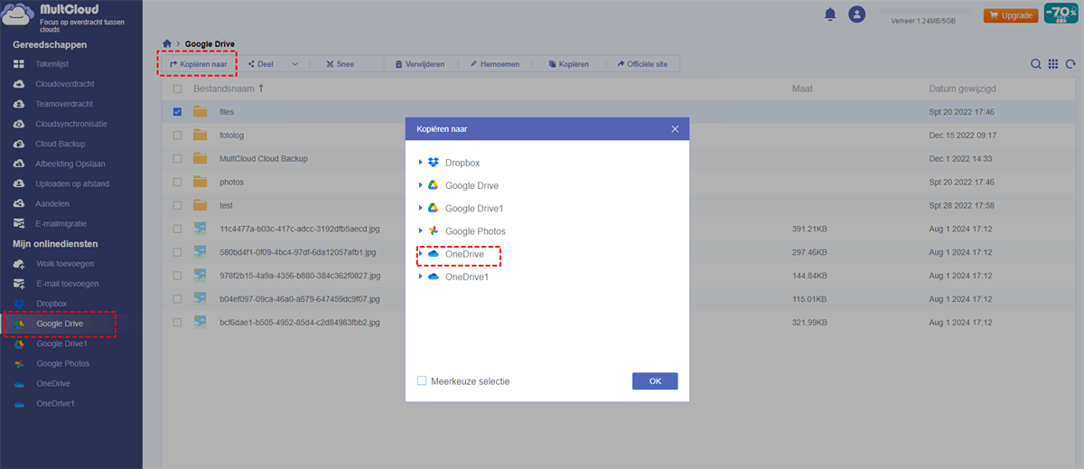Viewport: 1084px width, 469px height.
Task: Click the Uploaden op afstand icon
Action: pyautogui.click(x=19, y=183)
